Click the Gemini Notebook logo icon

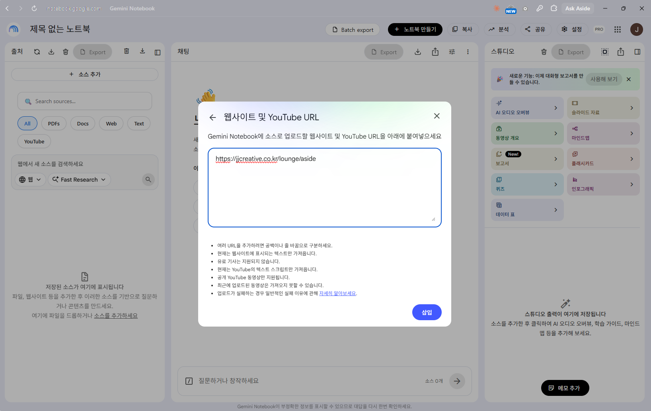point(14,29)
